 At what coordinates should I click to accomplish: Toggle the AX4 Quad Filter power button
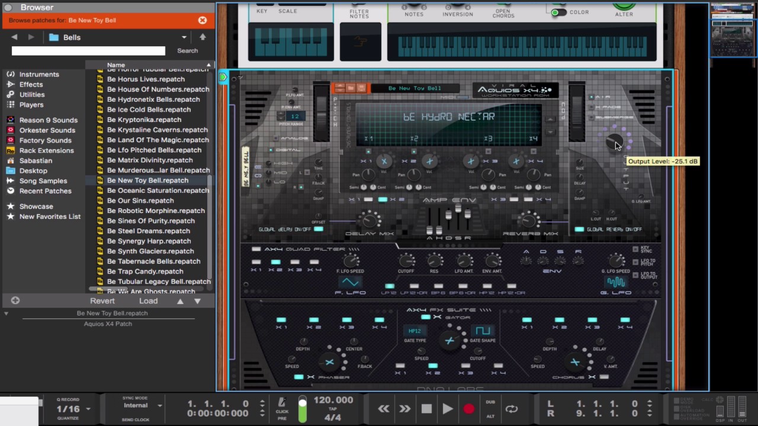[256, 249]
